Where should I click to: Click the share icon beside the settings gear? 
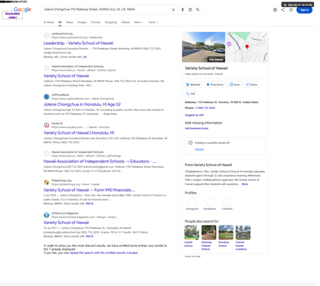tap(283, 10)
